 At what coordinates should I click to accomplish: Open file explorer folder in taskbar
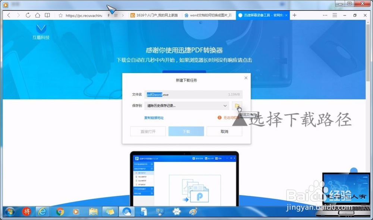pos(93,211)
